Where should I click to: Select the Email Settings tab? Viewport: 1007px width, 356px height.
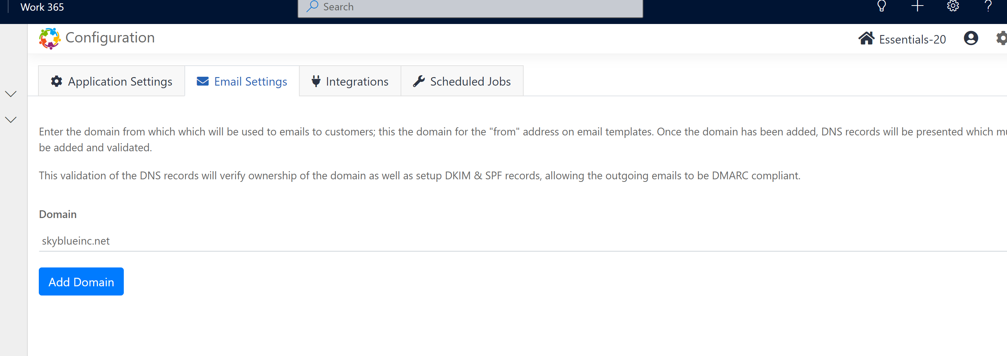(x=242, y=81)
